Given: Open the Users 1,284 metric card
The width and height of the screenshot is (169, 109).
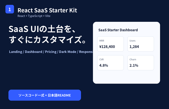Looking at the screenshot, I should click(x=141, y=44).
